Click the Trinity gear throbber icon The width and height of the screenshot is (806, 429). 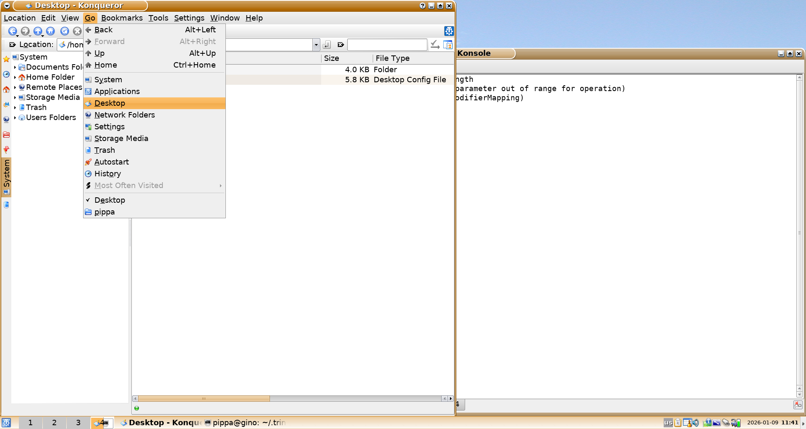(449, 31)
